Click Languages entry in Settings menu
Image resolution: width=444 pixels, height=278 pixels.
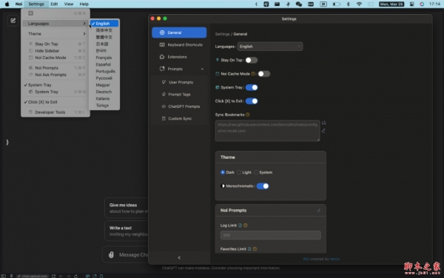55,24
